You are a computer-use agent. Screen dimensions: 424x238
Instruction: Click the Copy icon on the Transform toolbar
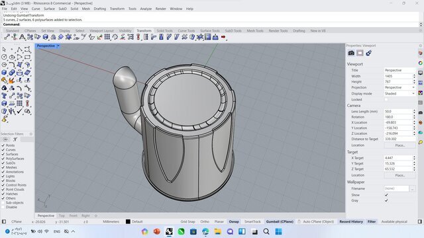tap(15, 37)
